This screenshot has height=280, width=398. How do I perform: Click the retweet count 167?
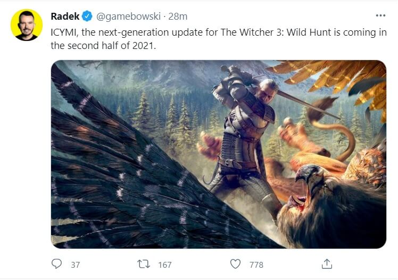[x=165, y=264]
